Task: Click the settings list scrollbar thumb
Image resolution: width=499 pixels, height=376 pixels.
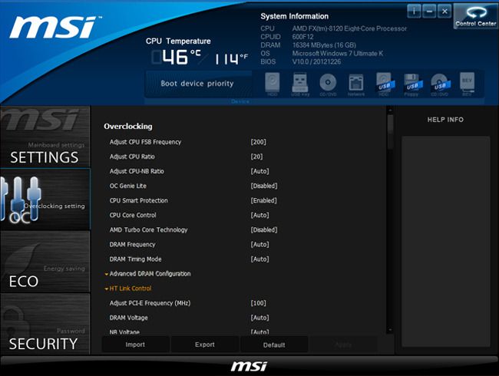Action: tap(390, 131)
